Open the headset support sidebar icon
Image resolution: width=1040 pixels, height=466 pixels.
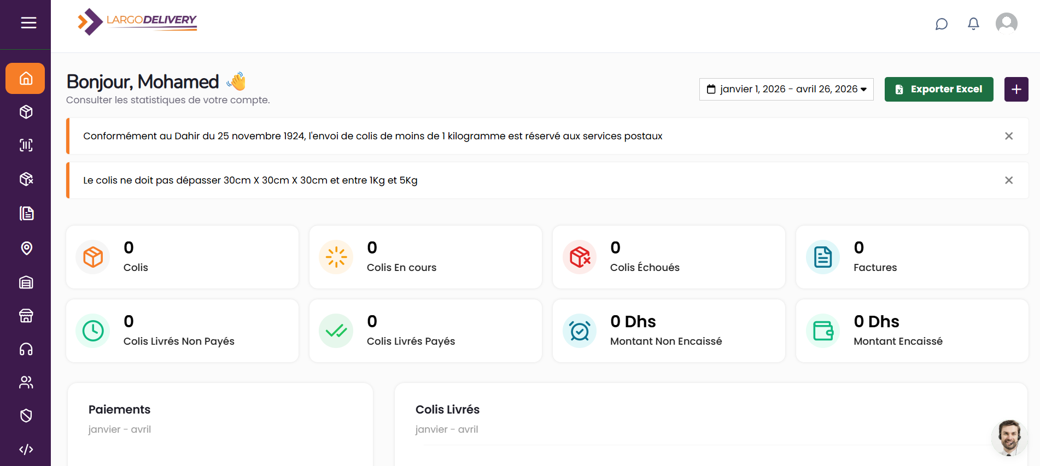(26, 349)
